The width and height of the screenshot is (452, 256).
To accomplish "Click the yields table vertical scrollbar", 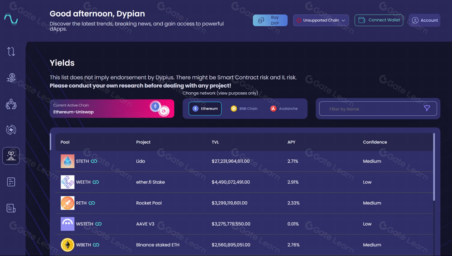I will point(434,167).
